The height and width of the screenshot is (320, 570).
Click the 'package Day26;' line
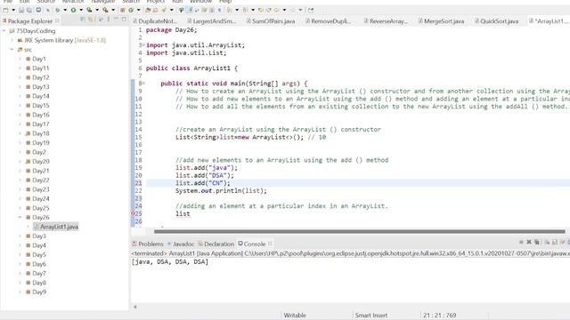(171, 30)
